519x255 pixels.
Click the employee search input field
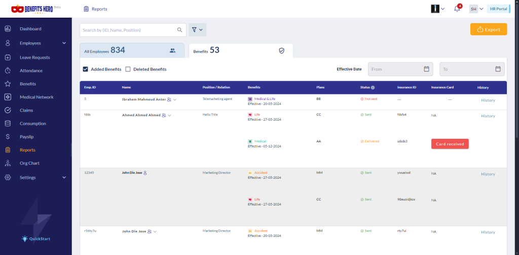[x=127, y=30]
